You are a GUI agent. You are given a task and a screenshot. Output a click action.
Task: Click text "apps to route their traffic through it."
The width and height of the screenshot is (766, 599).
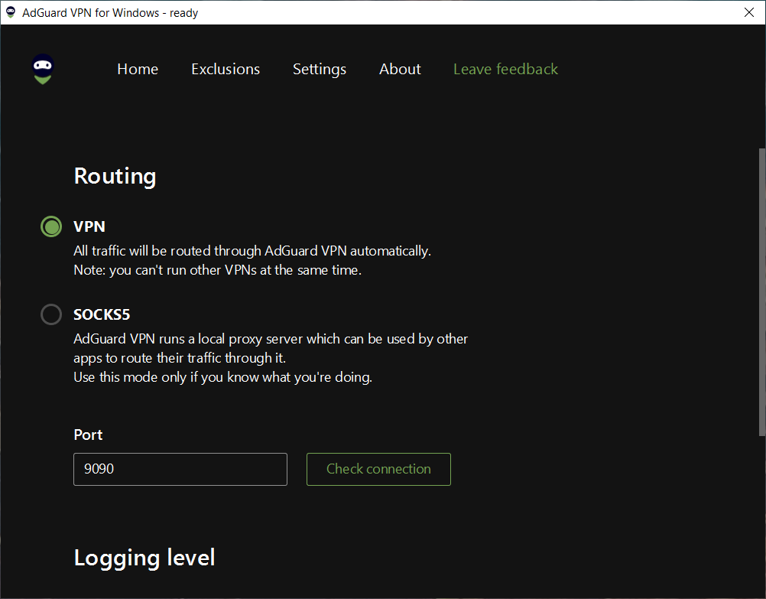point(180,358)
